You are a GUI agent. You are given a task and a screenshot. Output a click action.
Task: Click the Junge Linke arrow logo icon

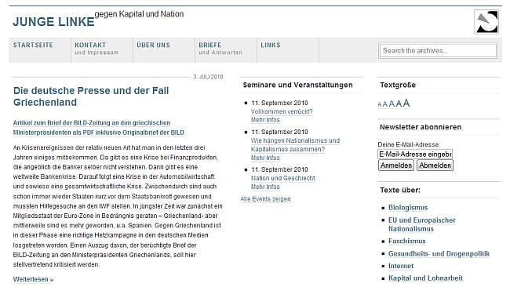pyautogui.click(x=486, y=22)
